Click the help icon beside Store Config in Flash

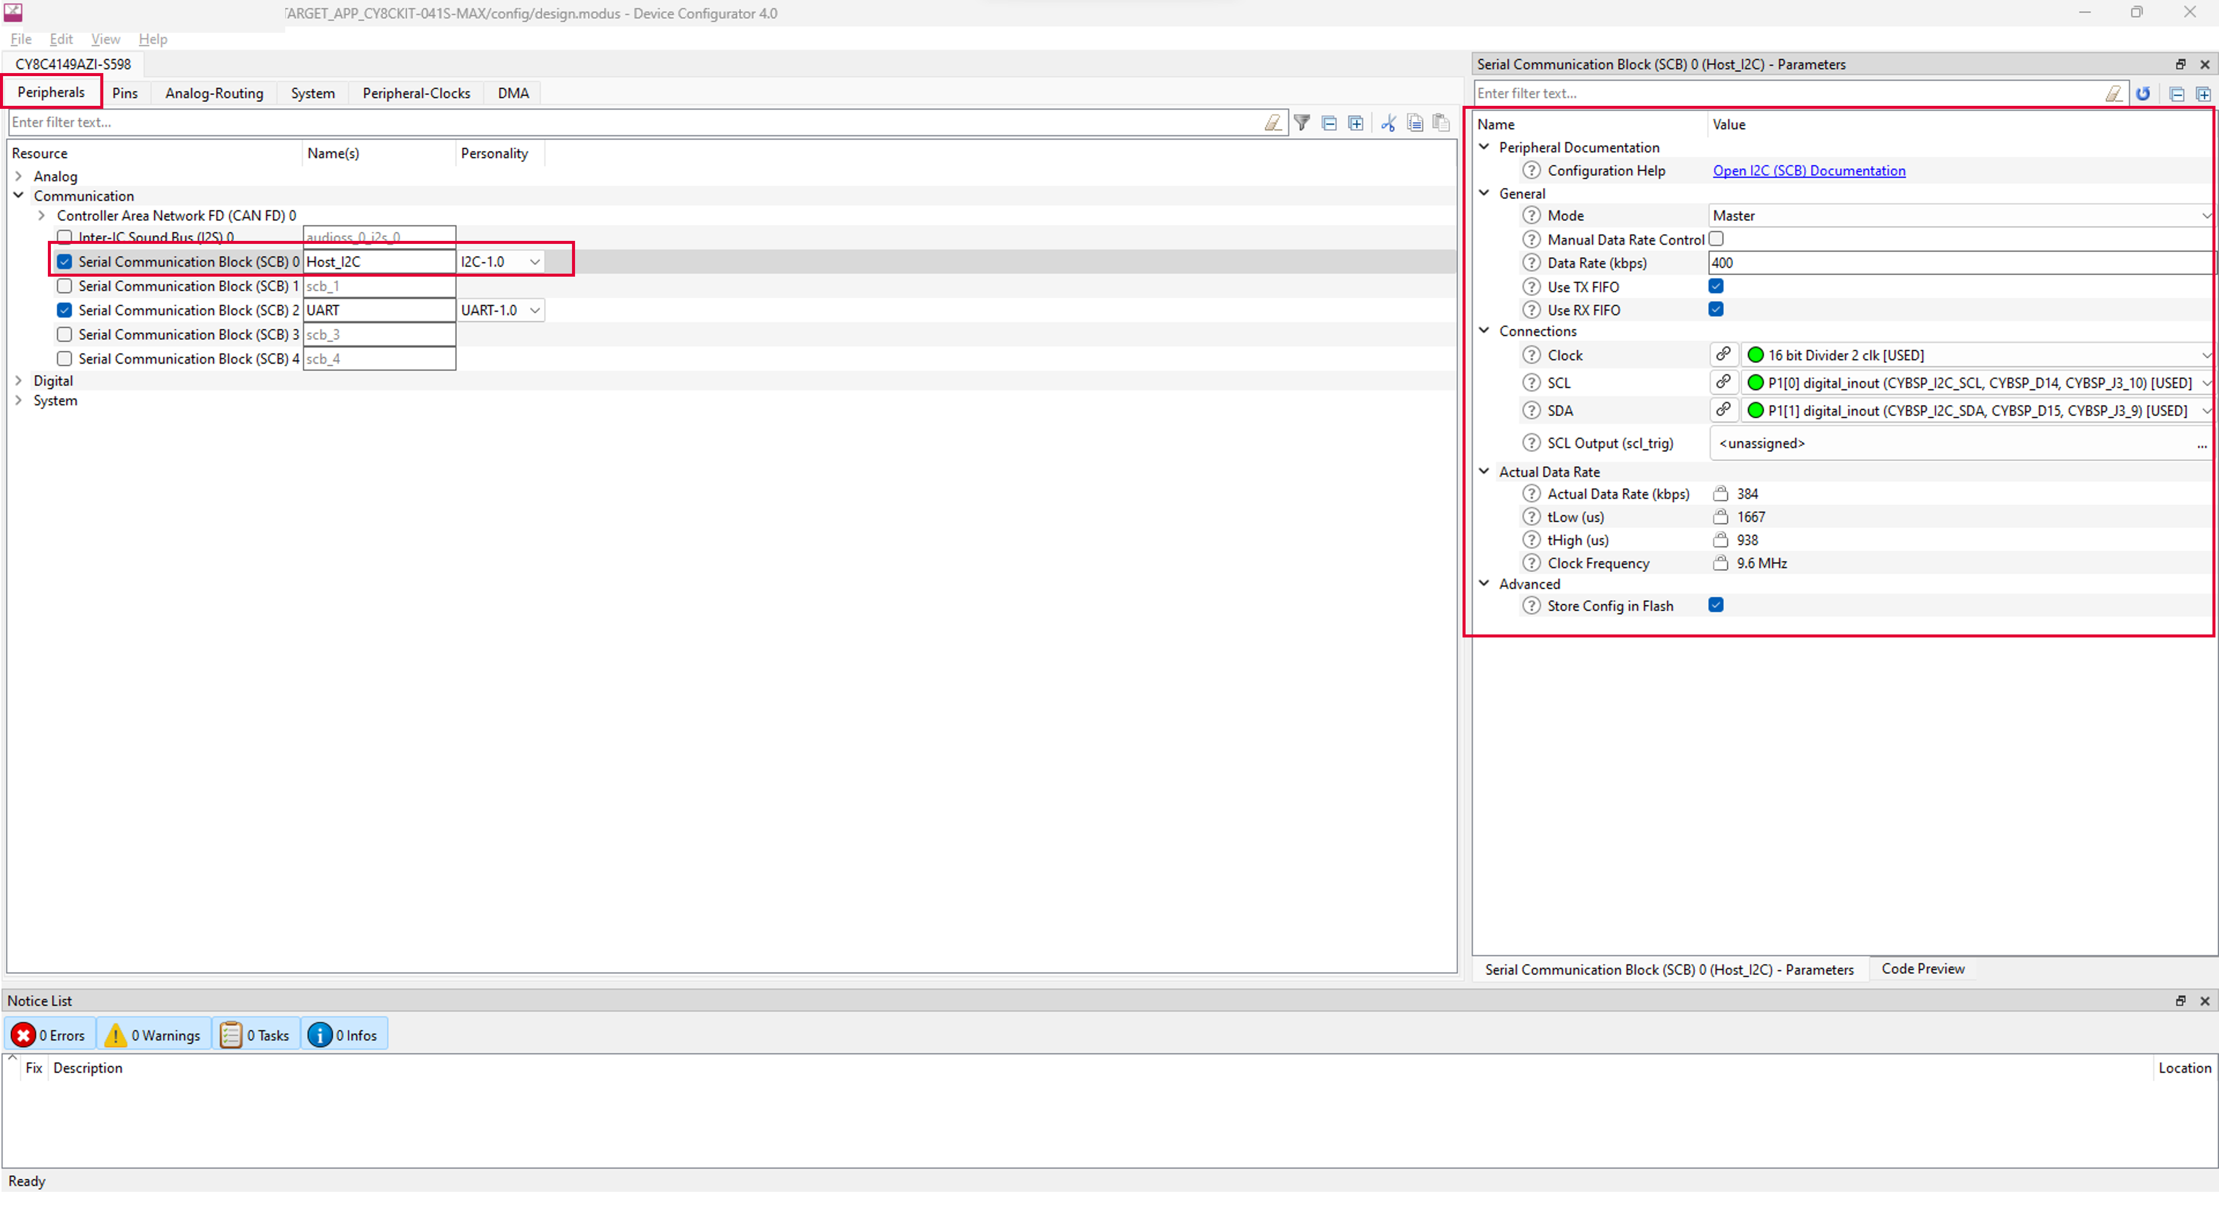point(1531,606)
